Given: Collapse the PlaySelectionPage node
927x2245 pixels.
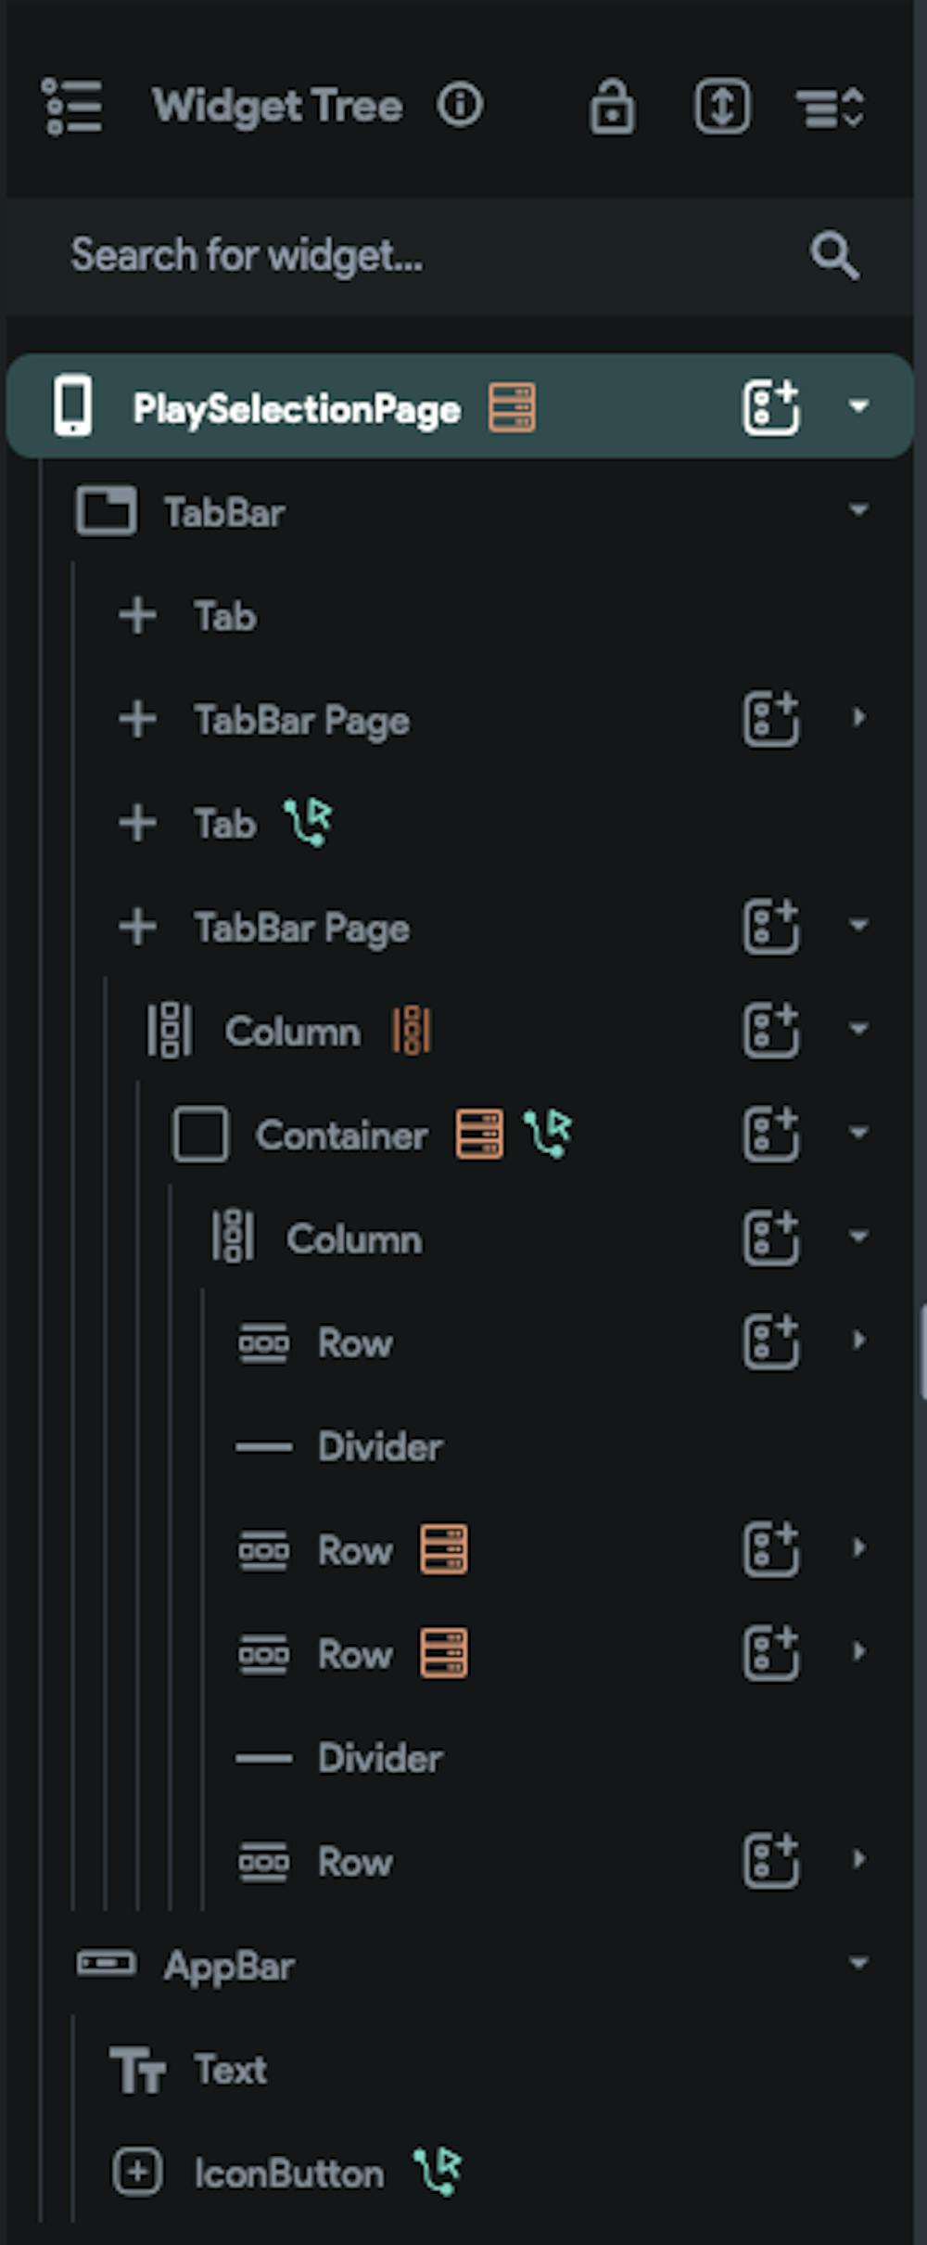Looking at the screenshot, I should pyautogui.click(x=858, y=406).
